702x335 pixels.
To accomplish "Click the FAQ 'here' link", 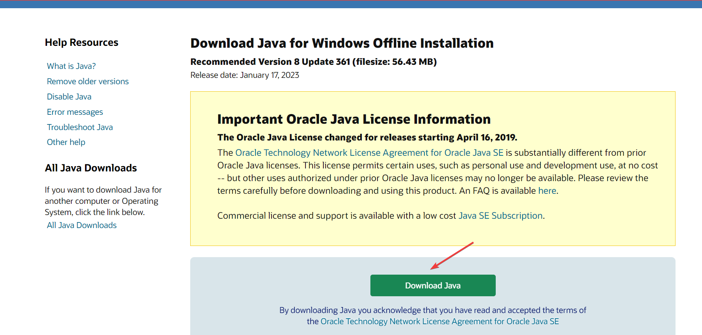I will (x=547, y=191).
